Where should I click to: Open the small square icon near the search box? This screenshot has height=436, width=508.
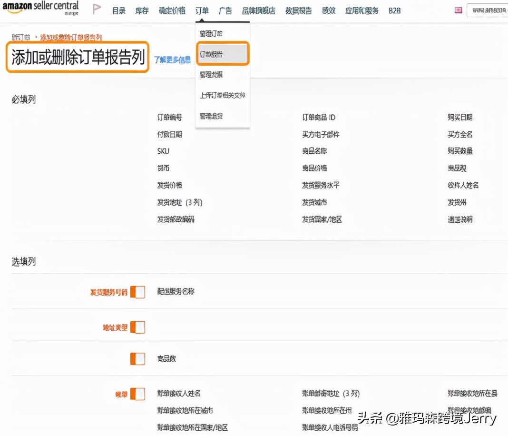[458, 10]
